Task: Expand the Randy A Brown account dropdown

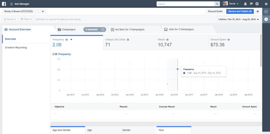Action: (24, 11)
